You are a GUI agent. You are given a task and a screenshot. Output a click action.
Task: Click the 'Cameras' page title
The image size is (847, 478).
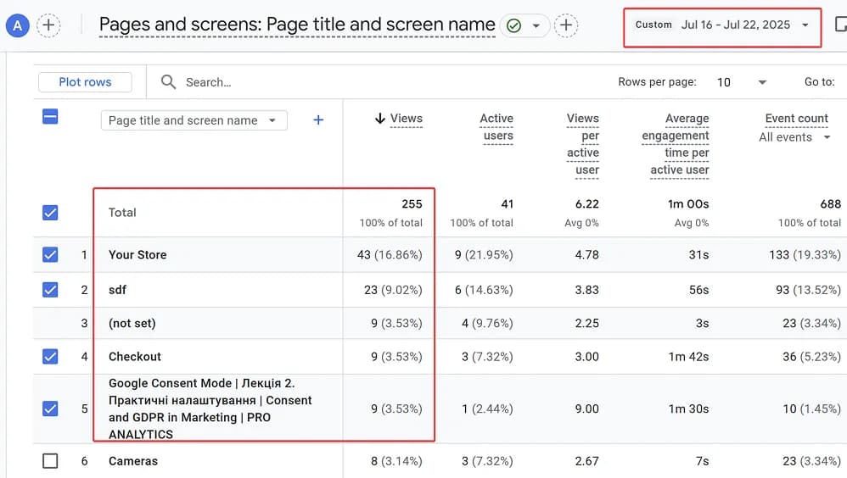(133, 461)
